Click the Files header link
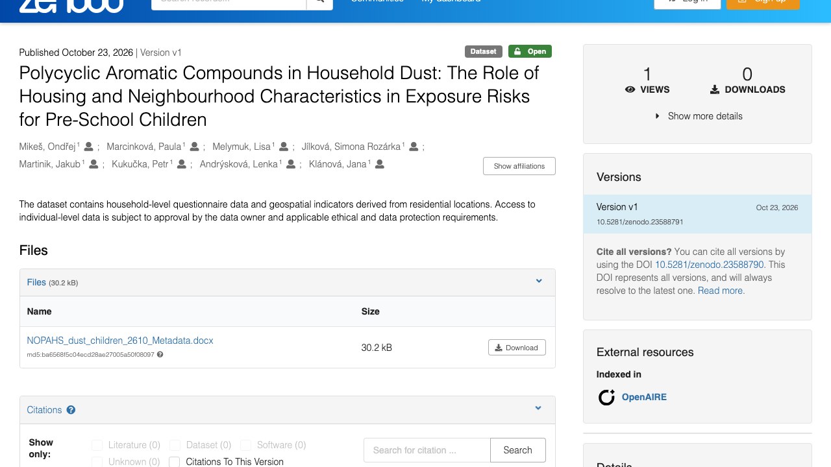The image size is (831, 467). (36, 282)
